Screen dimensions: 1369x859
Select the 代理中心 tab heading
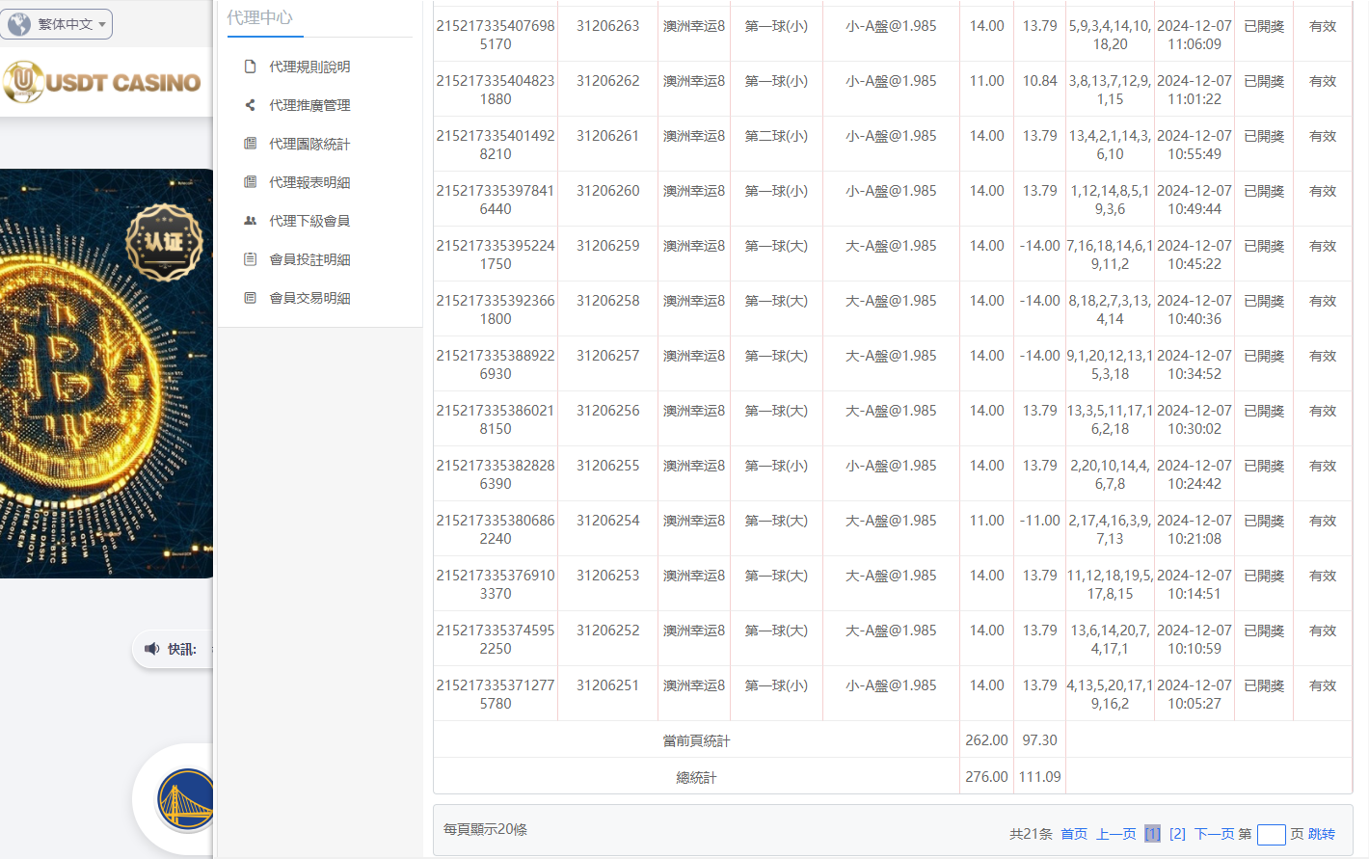click(260, 17)
